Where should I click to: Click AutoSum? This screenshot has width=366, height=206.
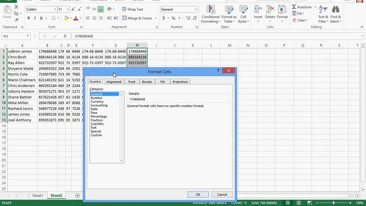click(x=302, y=7)
